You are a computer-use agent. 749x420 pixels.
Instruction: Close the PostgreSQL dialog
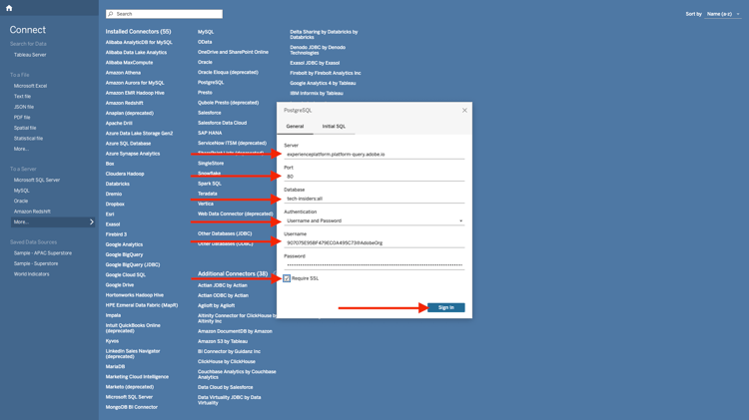[464, 111]
